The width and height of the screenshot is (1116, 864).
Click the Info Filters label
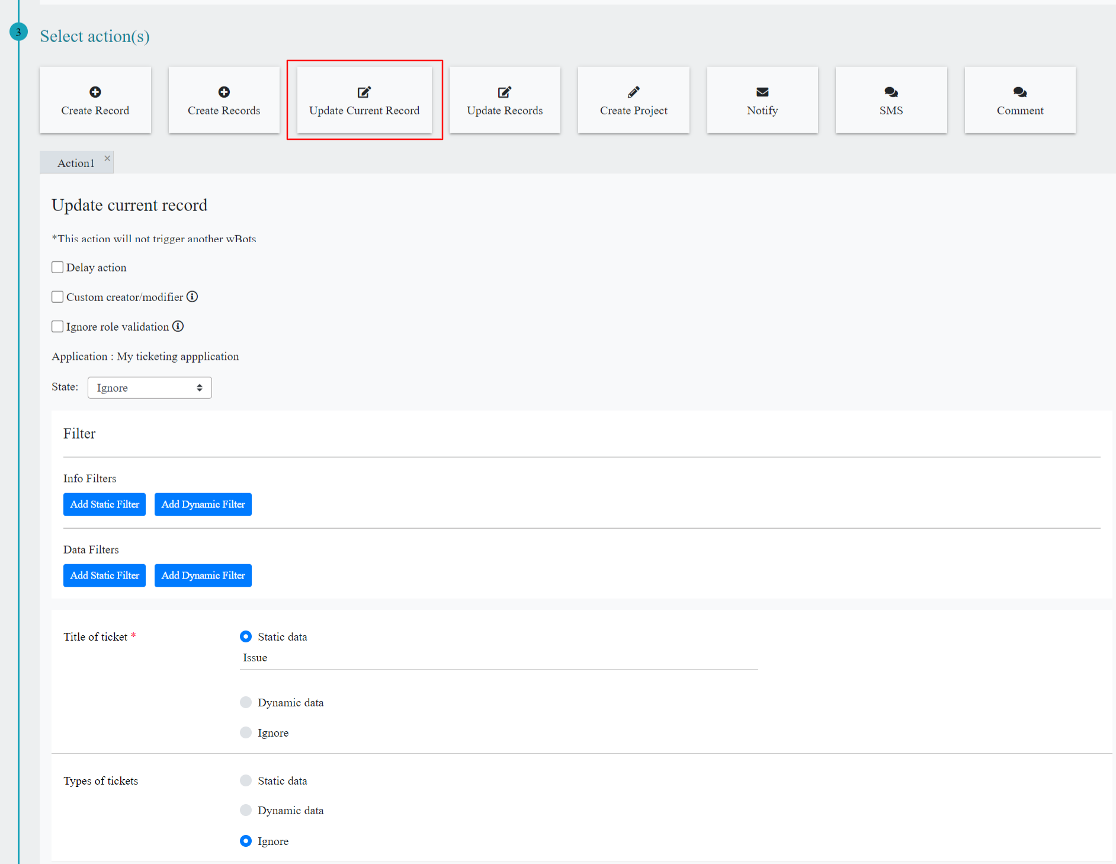coord(89,478)
